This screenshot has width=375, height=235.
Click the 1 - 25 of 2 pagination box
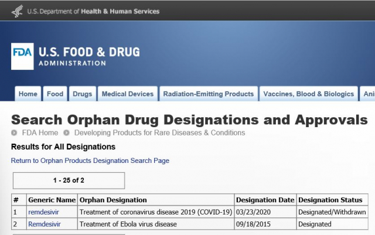coord(69,180)
